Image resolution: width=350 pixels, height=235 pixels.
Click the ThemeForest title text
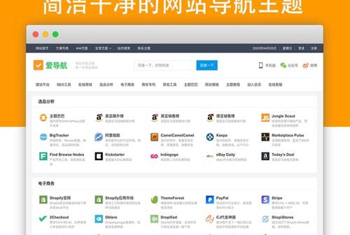(x=172, y=198)
